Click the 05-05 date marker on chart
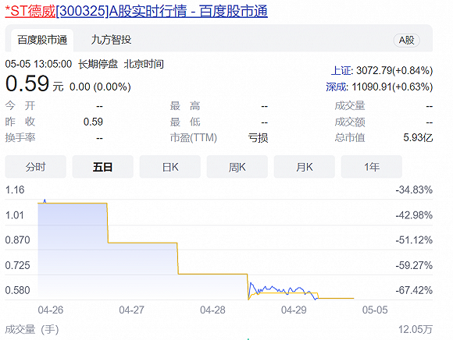Screen dimensions: 453x340 (x=375, y=310)
